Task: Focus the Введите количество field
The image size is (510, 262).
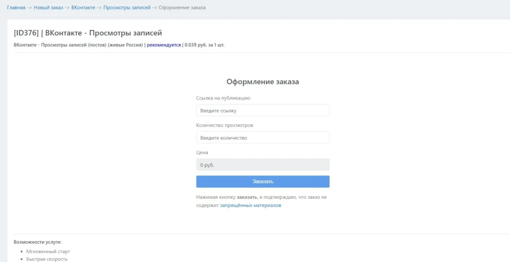Action: click(263, 137)
